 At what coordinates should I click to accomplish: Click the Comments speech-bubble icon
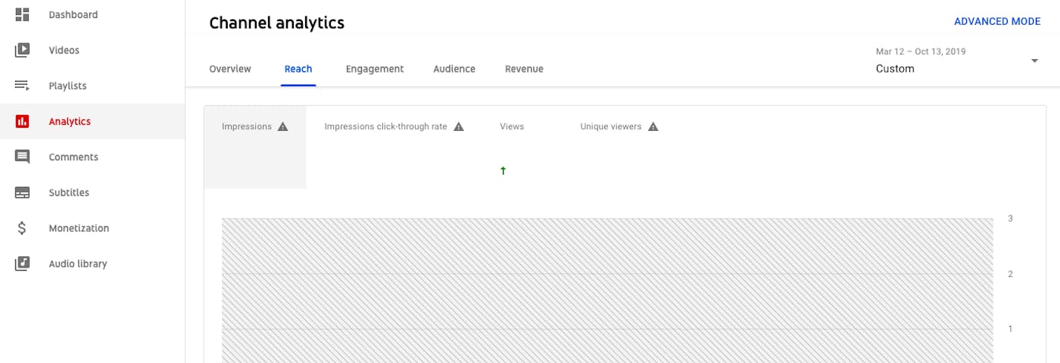[x=23, y=157]
